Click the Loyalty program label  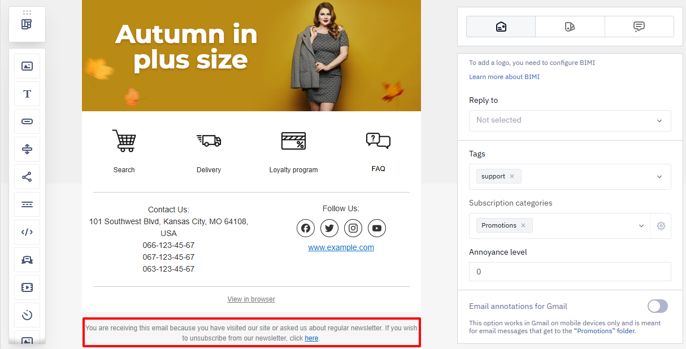coord(293,170)
